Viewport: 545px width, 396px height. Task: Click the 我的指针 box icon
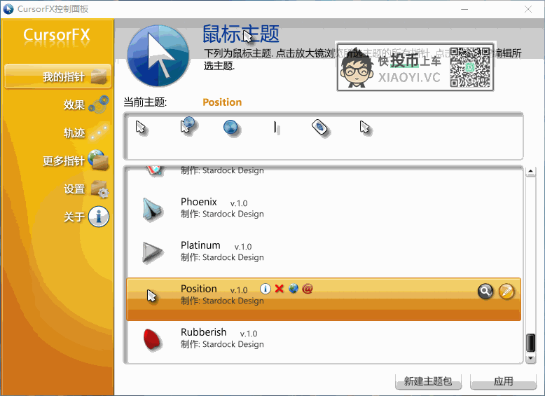click(x=99, y=76)
